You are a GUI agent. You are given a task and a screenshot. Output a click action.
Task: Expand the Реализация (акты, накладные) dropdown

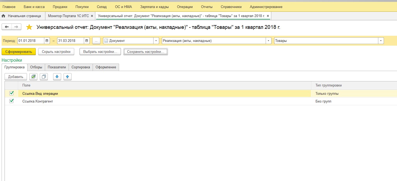point(268,41)
